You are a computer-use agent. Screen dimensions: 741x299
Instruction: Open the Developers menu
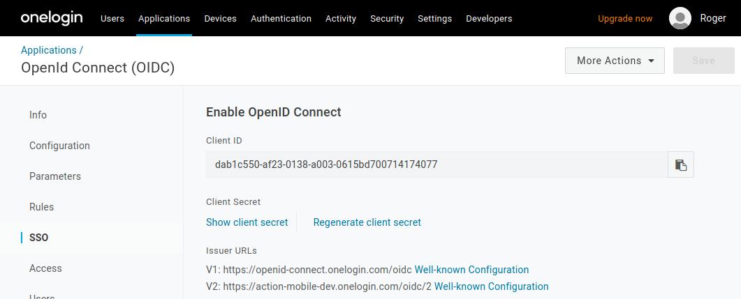[489, 18]
